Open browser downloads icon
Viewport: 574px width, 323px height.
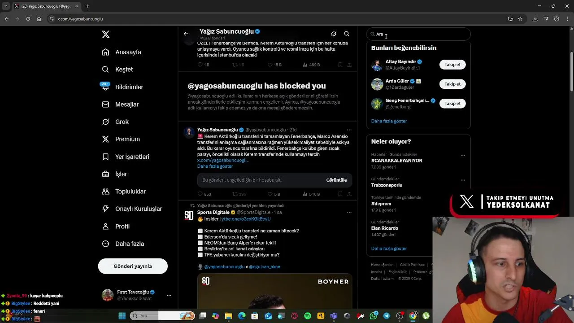tap(535, 19)
